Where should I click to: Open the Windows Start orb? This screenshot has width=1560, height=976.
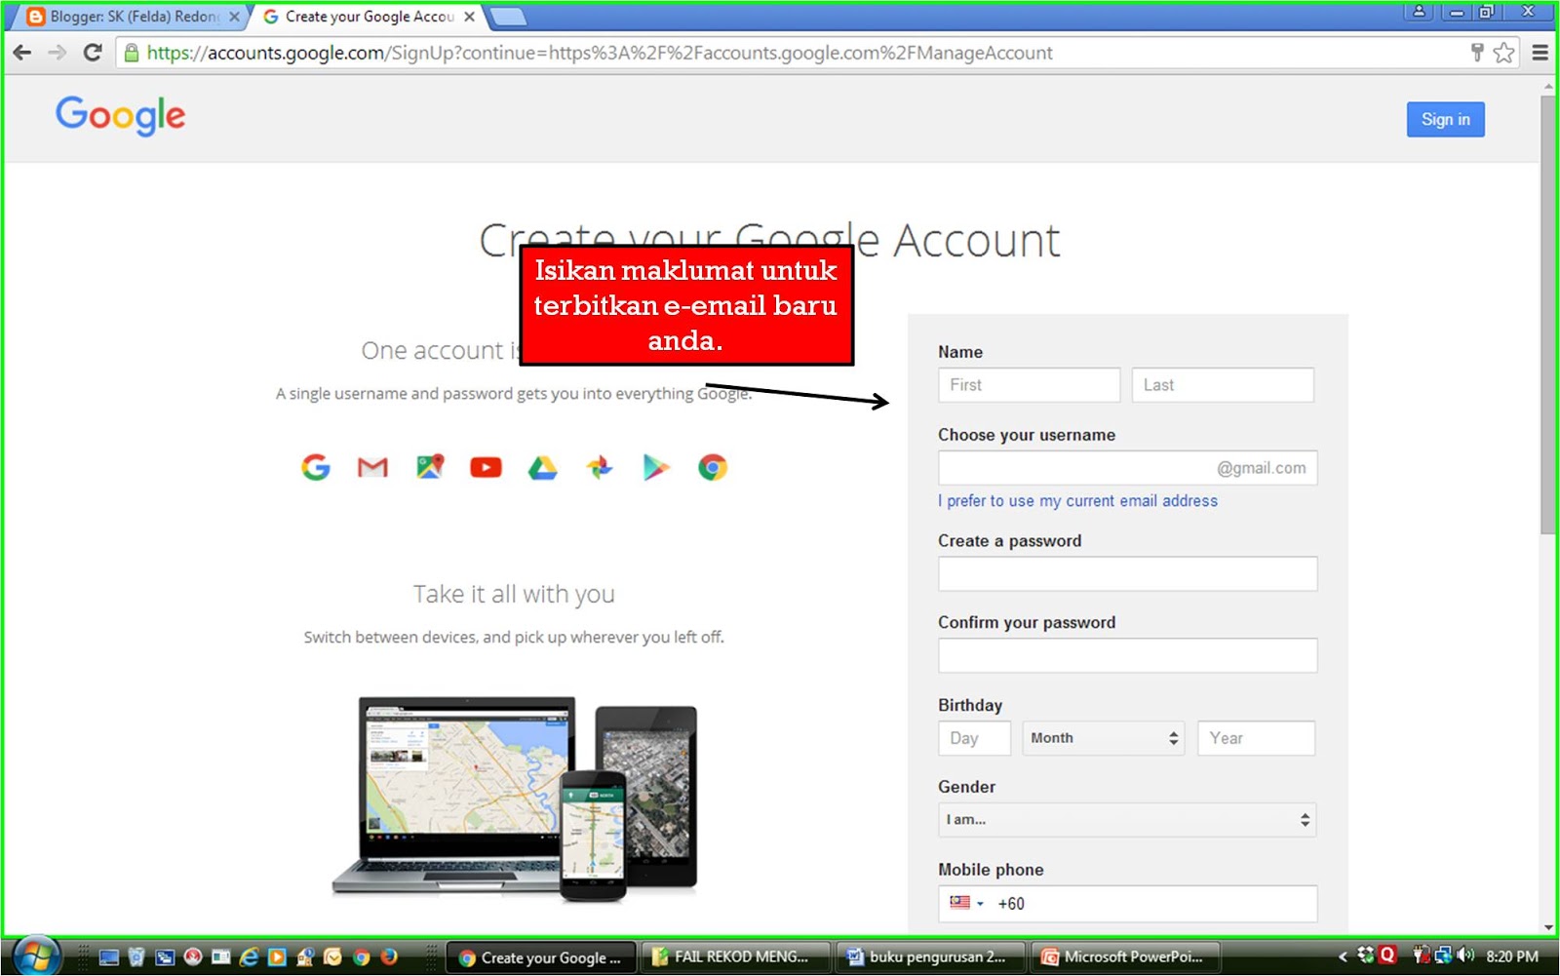(x=36, y=956)
